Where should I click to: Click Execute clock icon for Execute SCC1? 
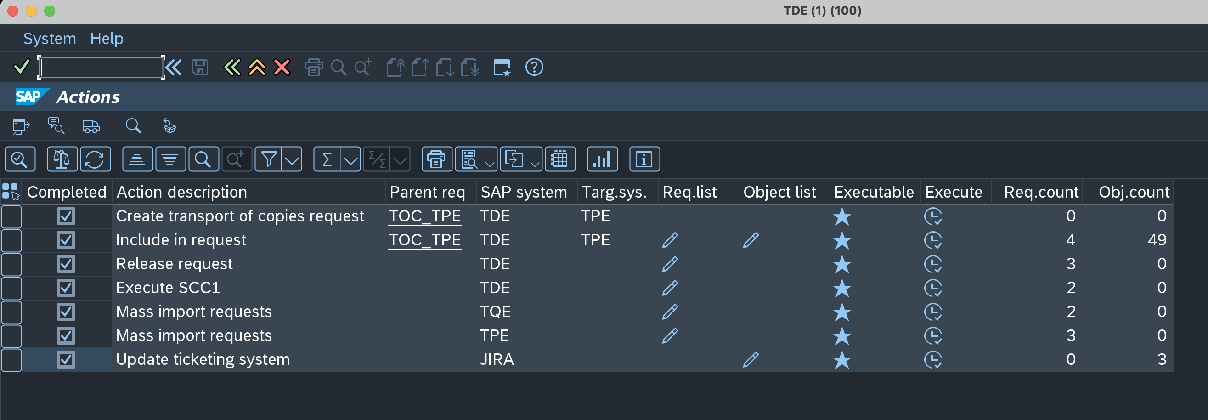coord(933,288)
